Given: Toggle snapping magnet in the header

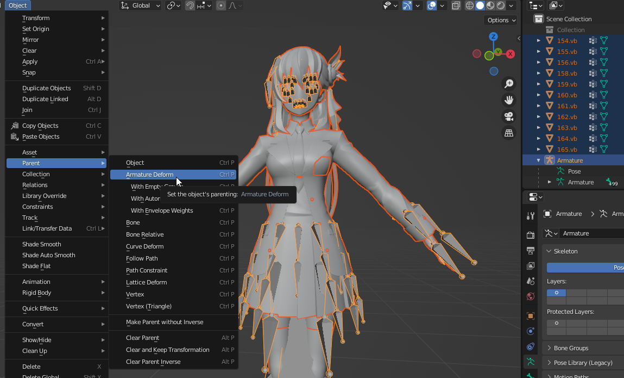Looking at the screenshot, I should pyautogui.click(x=190, y=5).
